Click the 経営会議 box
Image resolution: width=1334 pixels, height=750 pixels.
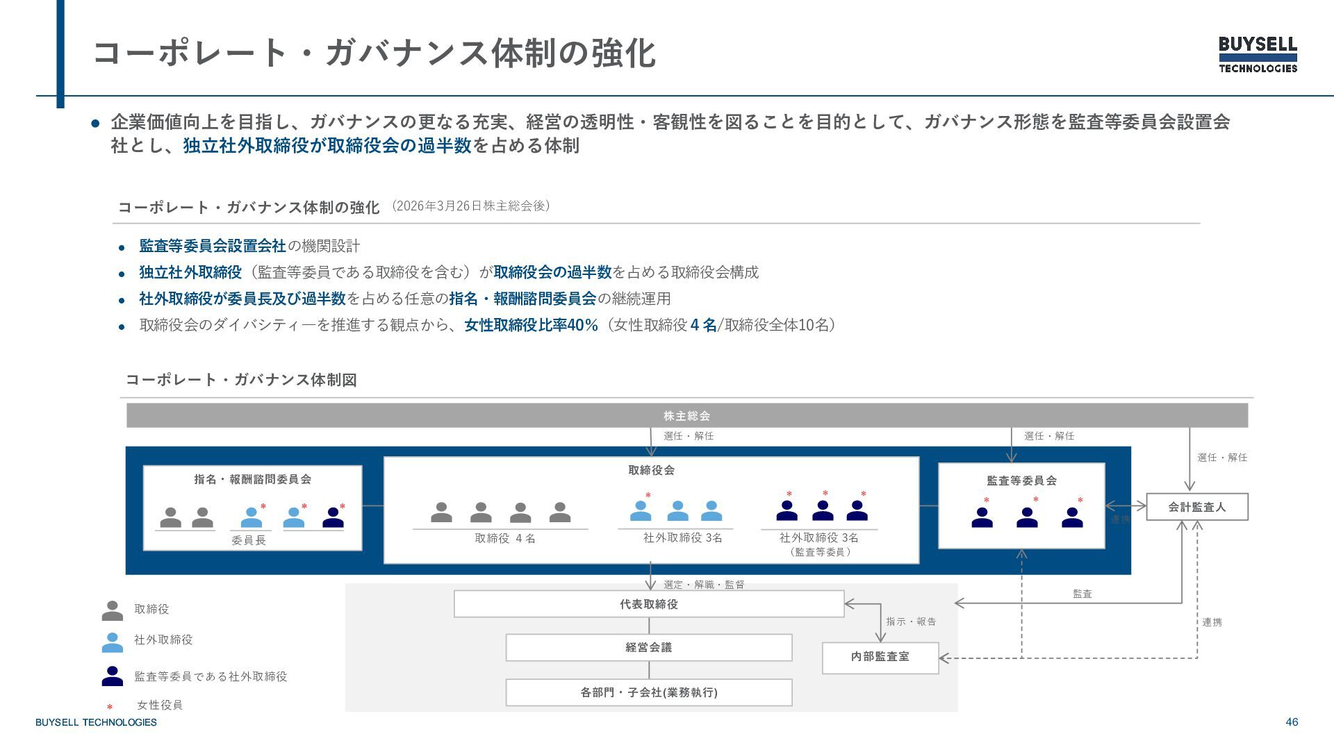[648, 647]
